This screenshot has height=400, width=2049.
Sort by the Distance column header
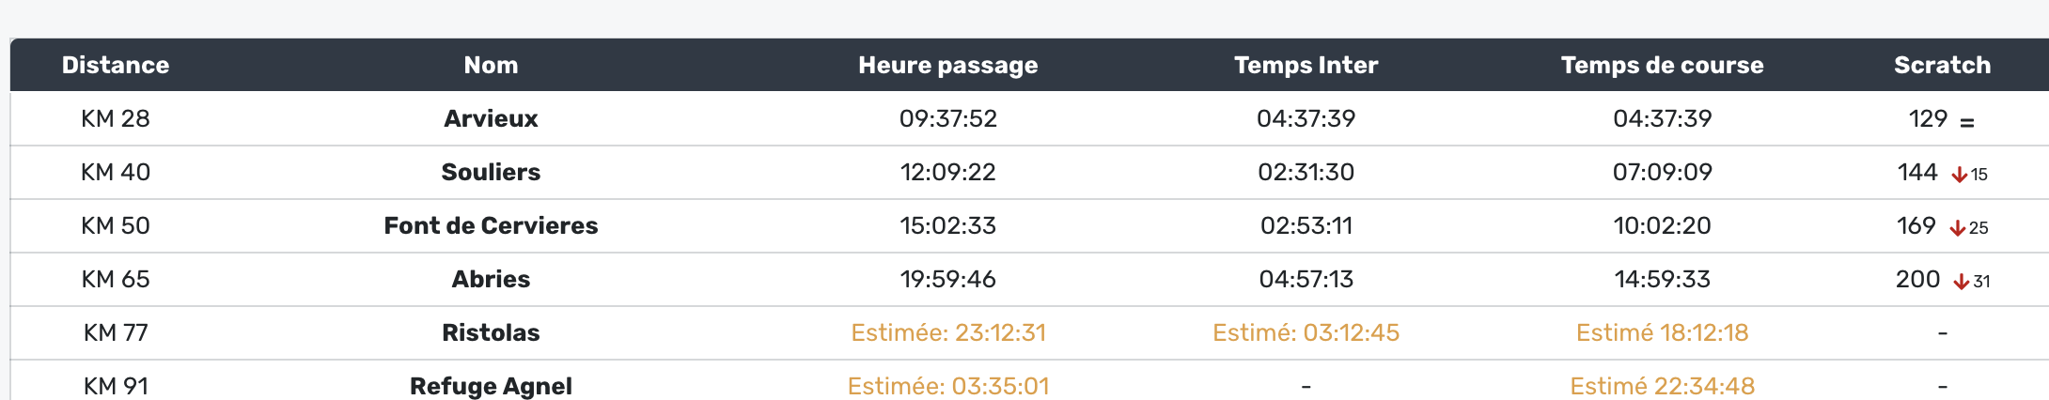(x=116, y=65)
